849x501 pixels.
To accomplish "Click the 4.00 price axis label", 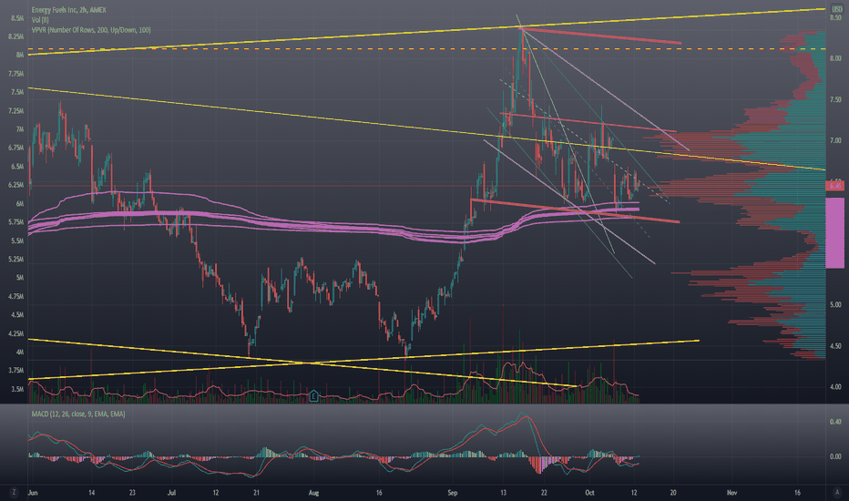I will pyautogui.click(x=835, y=387).
